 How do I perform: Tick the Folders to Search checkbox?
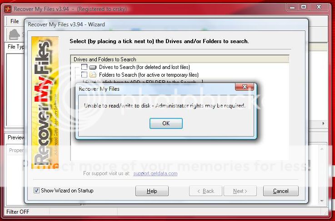pos(84,75)
